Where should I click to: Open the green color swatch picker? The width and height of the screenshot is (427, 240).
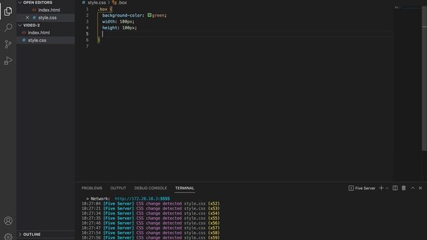149,15
